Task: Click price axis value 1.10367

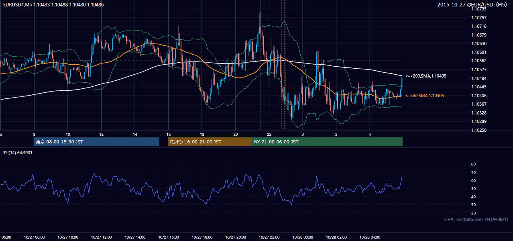Action: [479, 104]
